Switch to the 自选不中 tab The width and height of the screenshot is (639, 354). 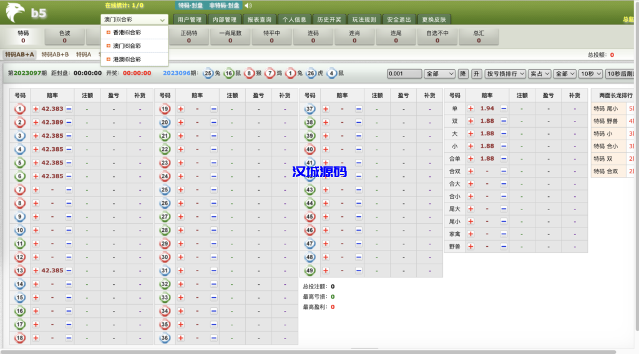coord(437,37)
